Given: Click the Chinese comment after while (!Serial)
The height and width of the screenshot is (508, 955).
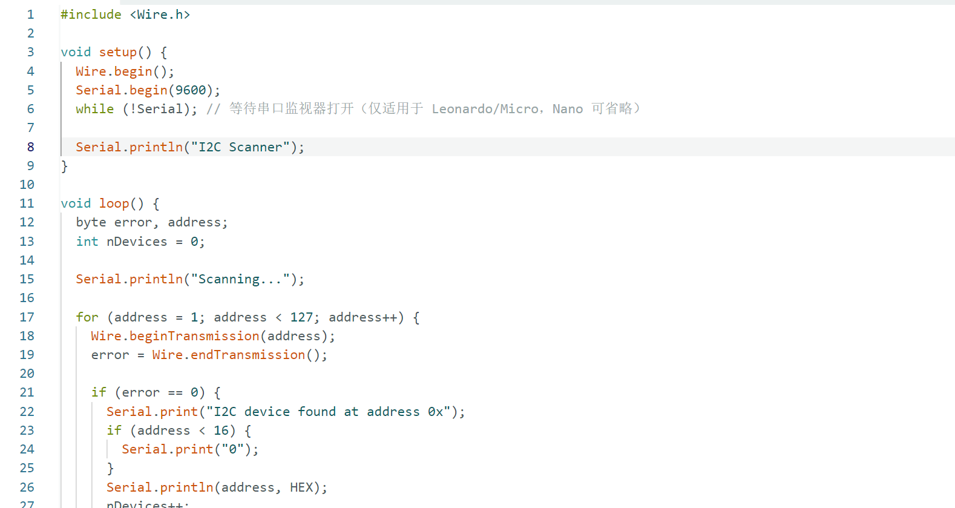Looking at the screenshot, I should (x=424, y=109).
